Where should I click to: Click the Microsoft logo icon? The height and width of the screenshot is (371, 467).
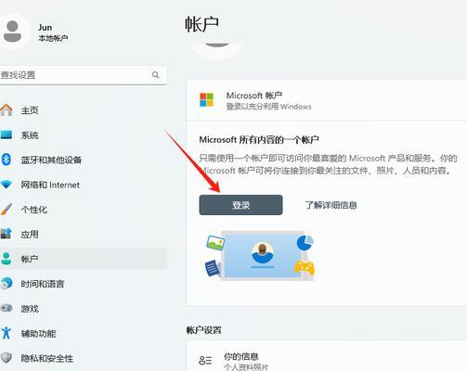[x=206, y=100]
